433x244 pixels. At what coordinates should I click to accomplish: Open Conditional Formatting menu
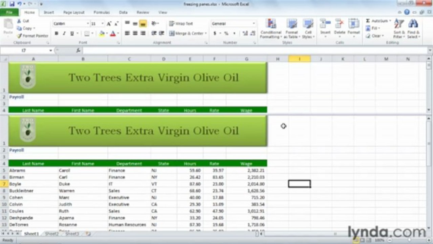click(x=271, y=28)
